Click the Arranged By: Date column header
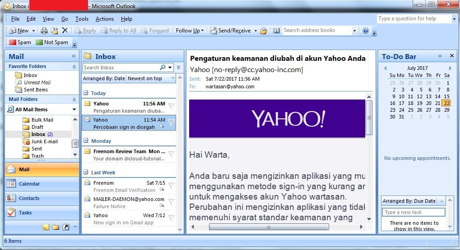Viewport: 460px width, 250px height. pyautogui.click(x=104, y=78)
